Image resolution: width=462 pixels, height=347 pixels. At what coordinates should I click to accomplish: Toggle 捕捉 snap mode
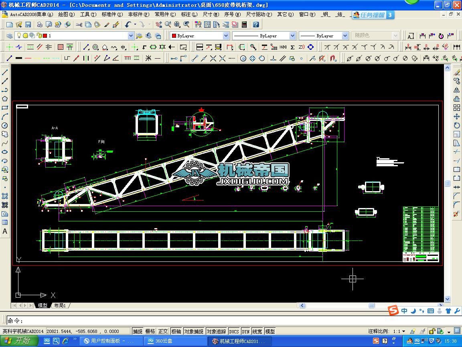tap(138, 331)
